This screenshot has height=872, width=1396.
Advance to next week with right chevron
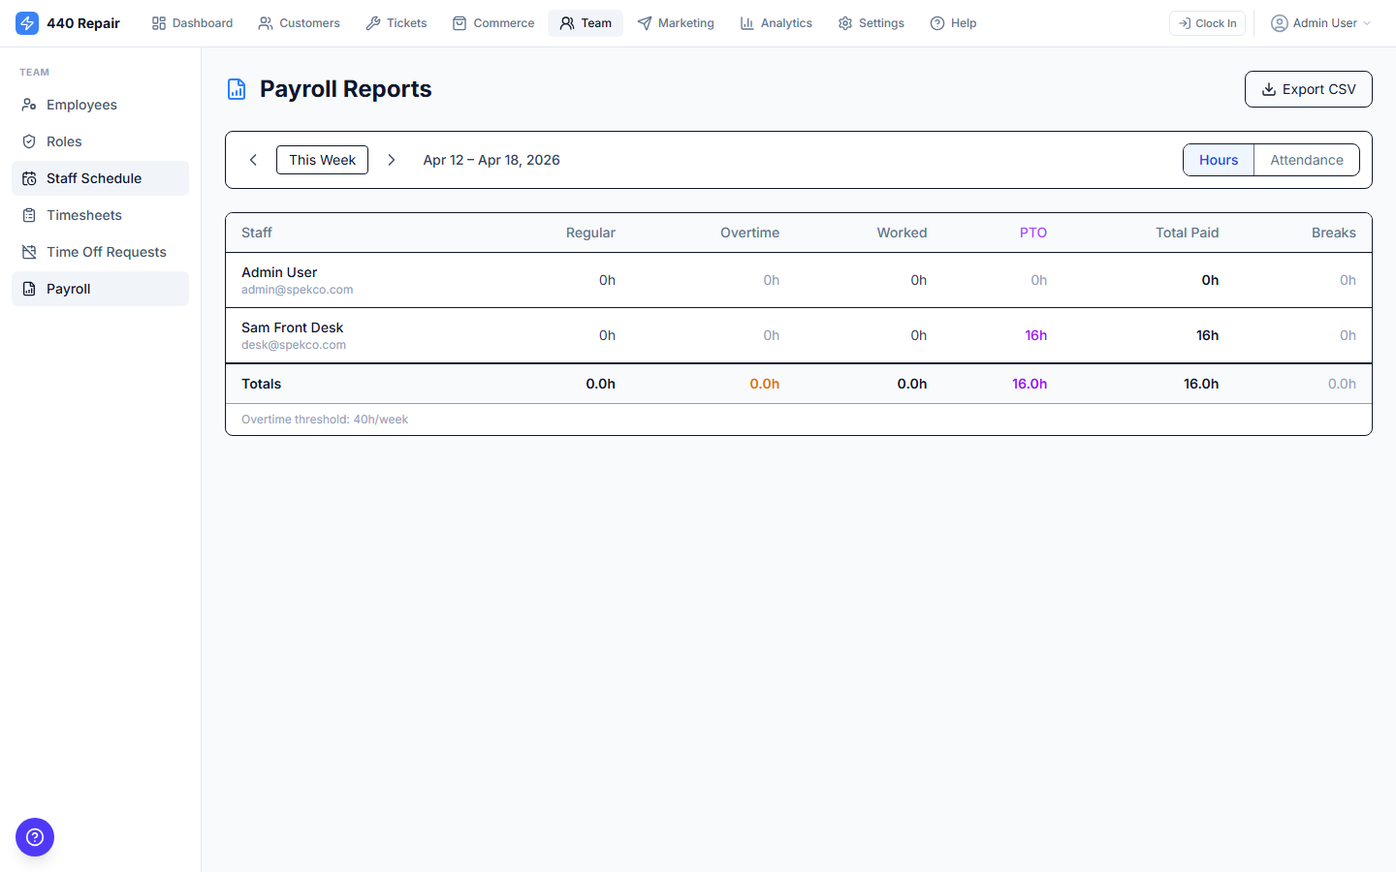tap(392, 159)
